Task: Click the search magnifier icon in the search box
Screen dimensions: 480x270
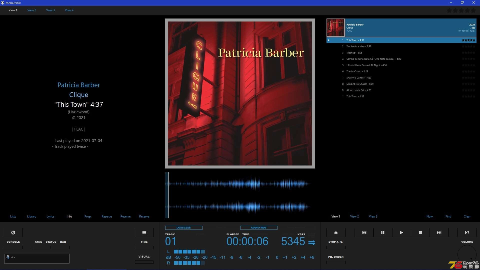Action: [x=7, y=257]
